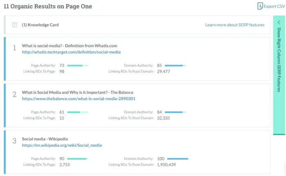286x176 pixels.
Task: Click the Export CSV download icon
Action: [260, 6]
